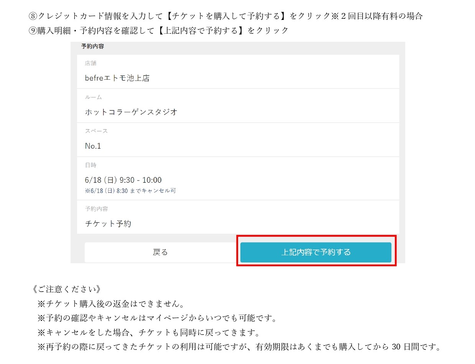475x364 pixels.
Task: Click the room value ホットコラーゲンスタジオ
Action: 131,112
